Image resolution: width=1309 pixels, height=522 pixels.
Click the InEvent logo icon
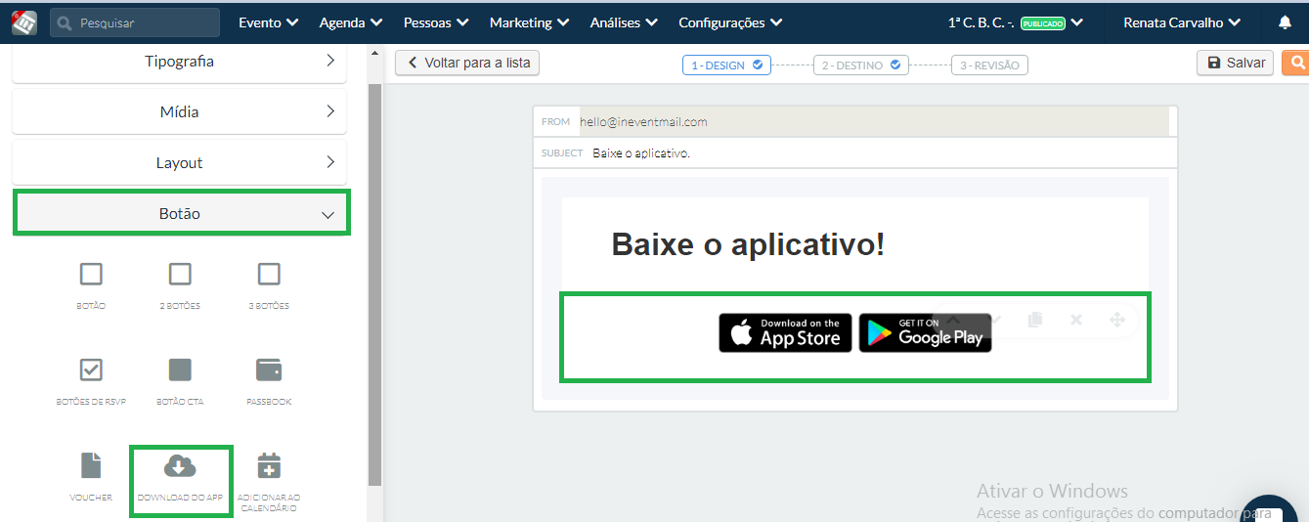(x=23, y=22)
